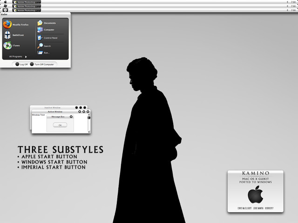Launch Mozilla Firefox from the start menu
This screenshot has width=298, height=223.
click(16, 25)
